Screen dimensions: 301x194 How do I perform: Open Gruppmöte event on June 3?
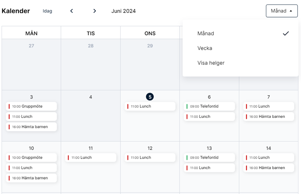point(31,106)
